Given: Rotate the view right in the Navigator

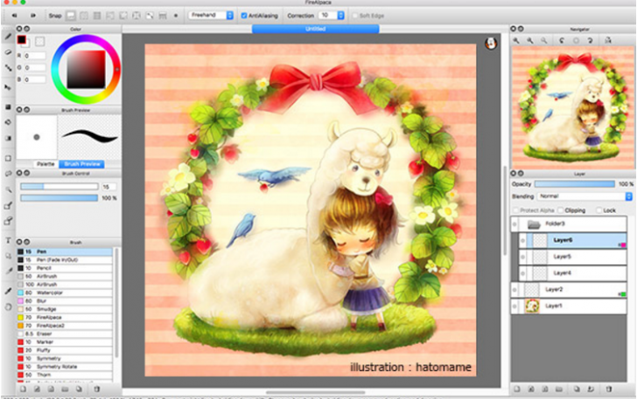Looking at the screenshot, I should coord(590,40).
